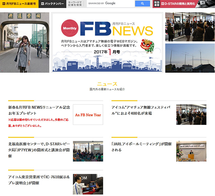Viewport: 215px width, 196px height.
Task: Click the キーワードで記事を検索 label
Action: pos(75,4)
